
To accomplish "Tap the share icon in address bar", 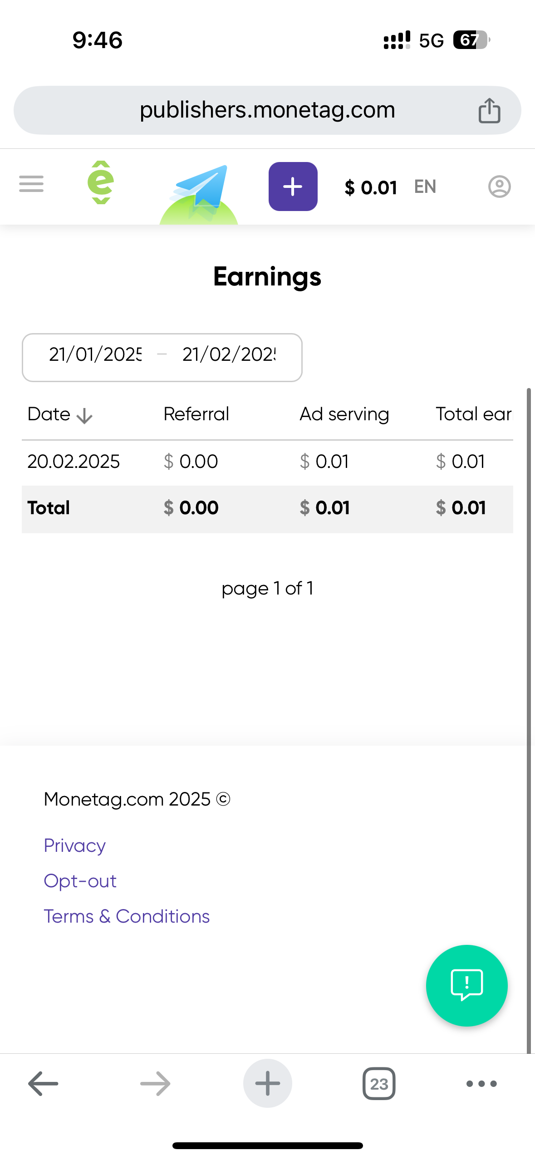I will (489, 111).
